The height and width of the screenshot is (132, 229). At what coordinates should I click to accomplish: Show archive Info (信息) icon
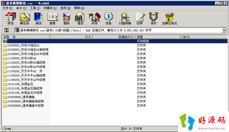[108, 18]
